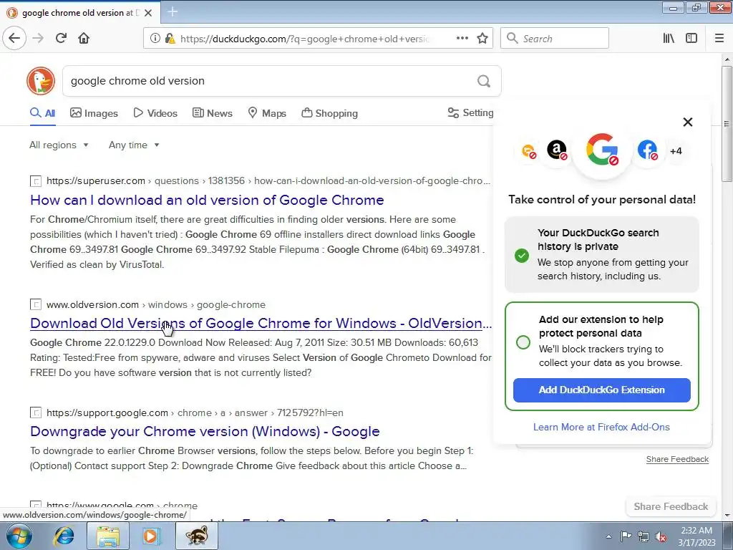Show sidebars icon in toolbar

(691, 39)
